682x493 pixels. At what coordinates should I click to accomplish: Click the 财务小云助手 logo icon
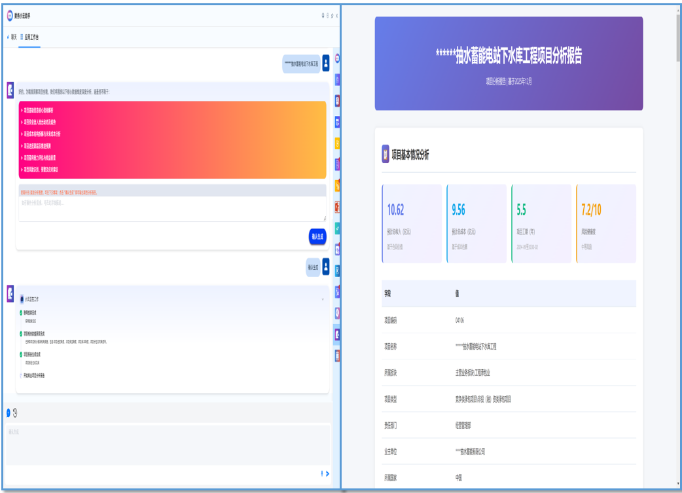tap(10, 16)
